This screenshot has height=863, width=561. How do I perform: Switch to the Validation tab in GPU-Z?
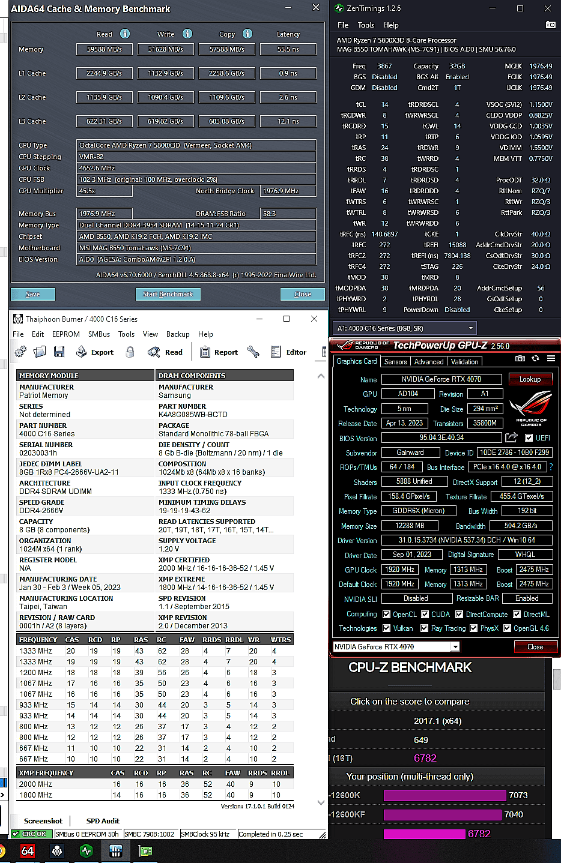click(x=465, y=361)
